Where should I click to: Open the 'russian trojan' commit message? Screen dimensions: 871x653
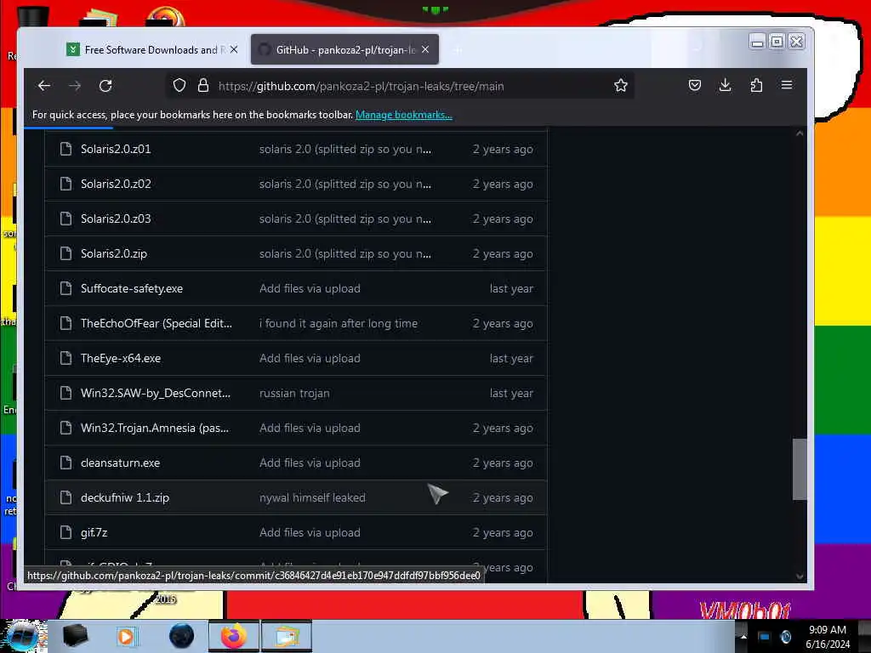[x=294, y=393]
